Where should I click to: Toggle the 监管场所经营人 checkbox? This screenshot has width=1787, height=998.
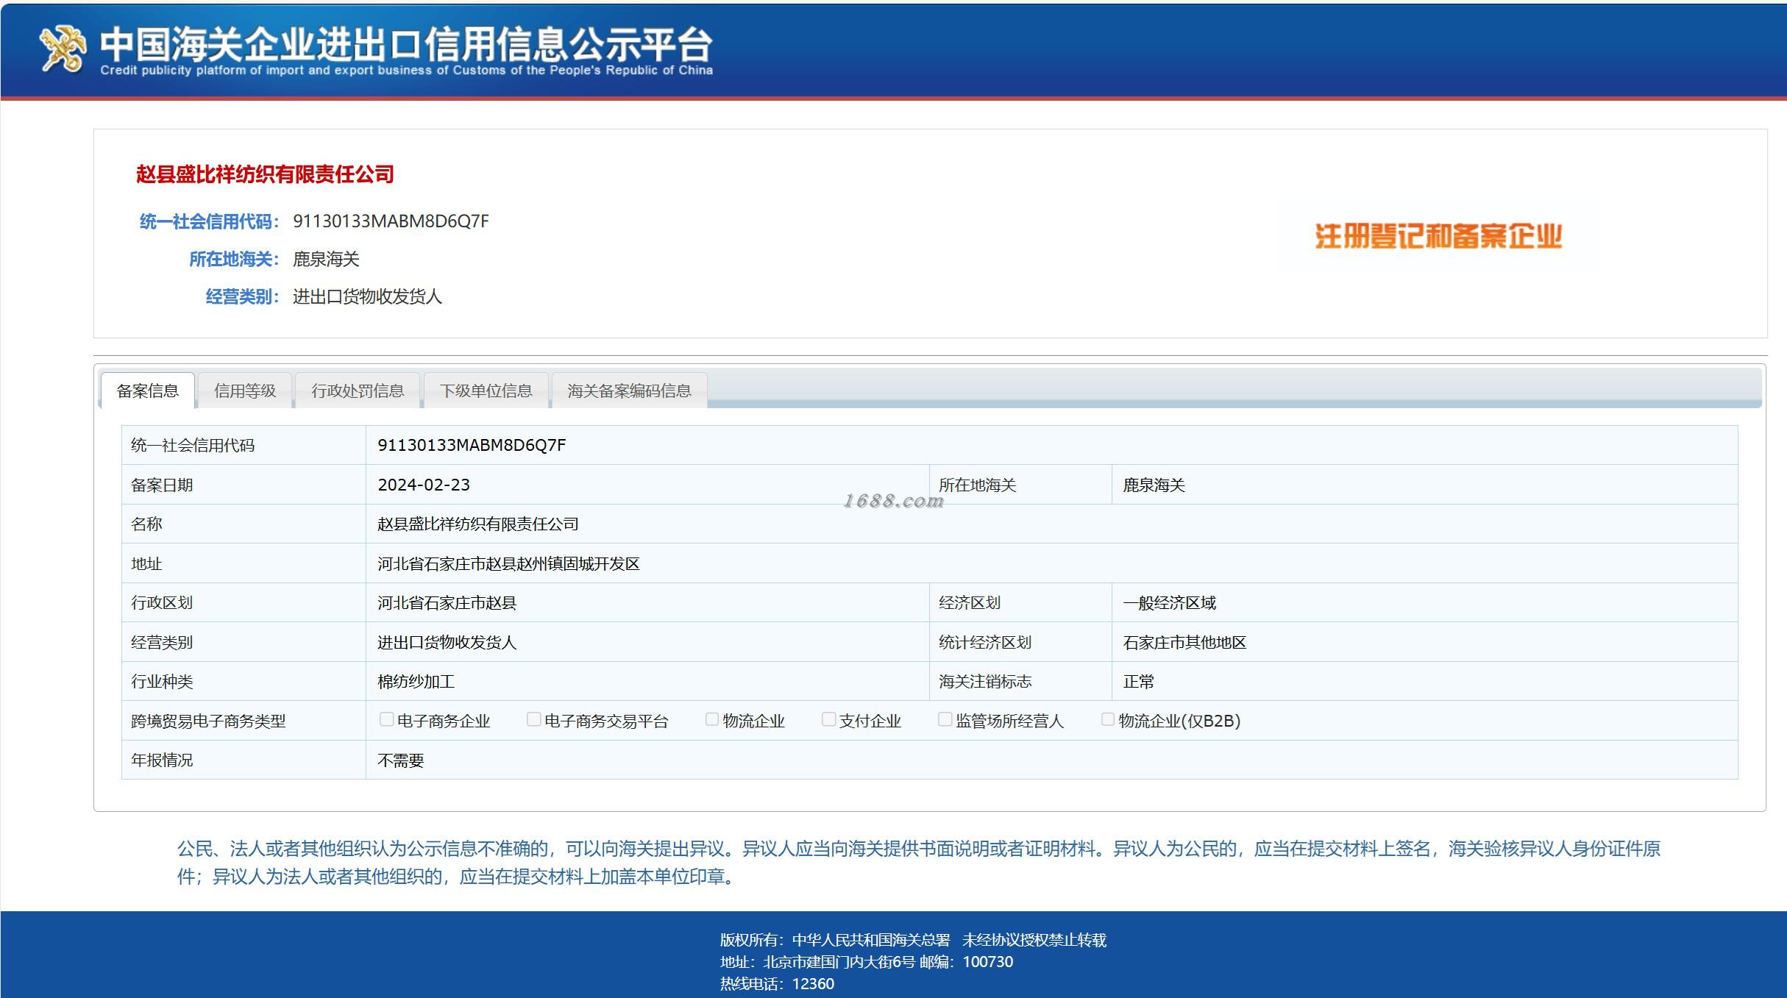coord(945,719)
